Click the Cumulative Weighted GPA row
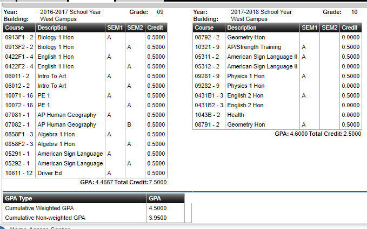This screenshot has height=229, width=367. (94, 208)
